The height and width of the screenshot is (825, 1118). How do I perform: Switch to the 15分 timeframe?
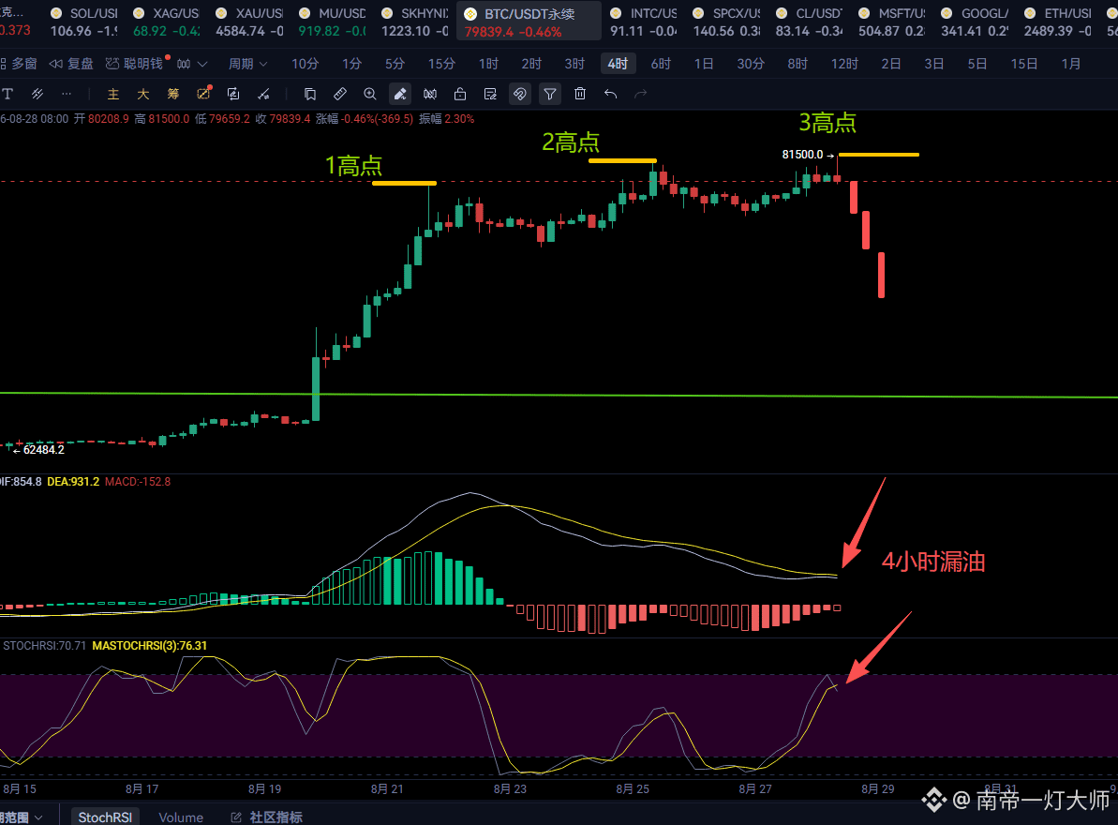pyautogui.click(x=441, y=64)
